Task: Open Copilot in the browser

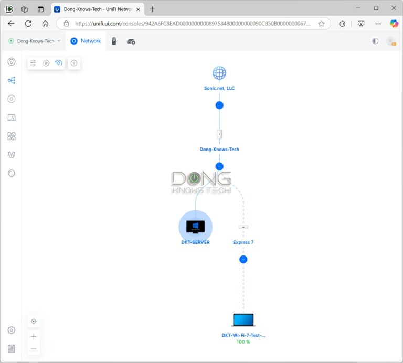Action: point(394,24)
